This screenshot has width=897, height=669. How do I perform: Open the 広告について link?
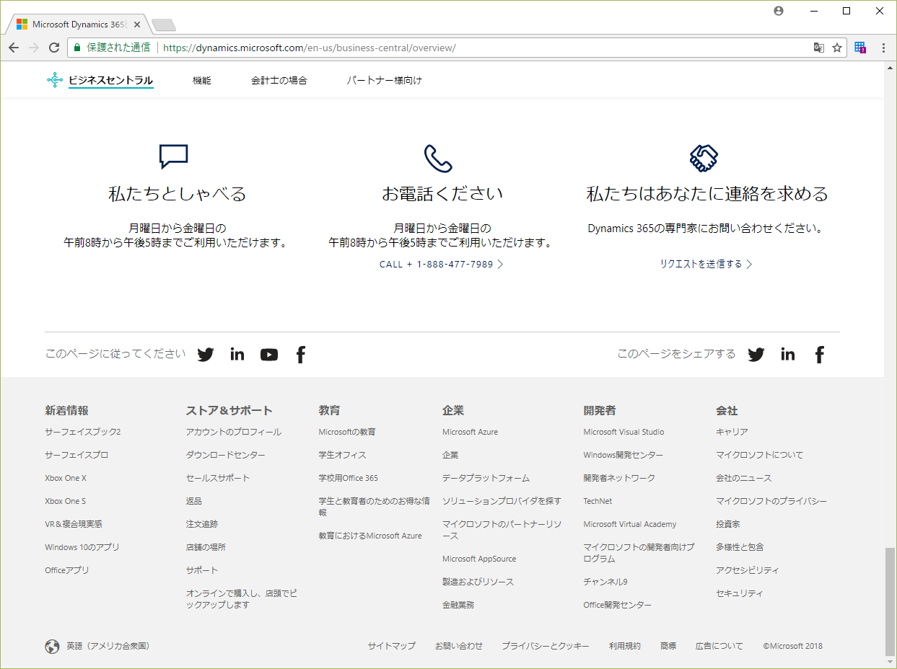click(719, 646)
